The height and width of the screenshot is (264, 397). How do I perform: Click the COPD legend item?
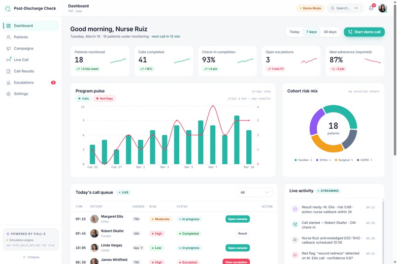[x=364, y=160]
